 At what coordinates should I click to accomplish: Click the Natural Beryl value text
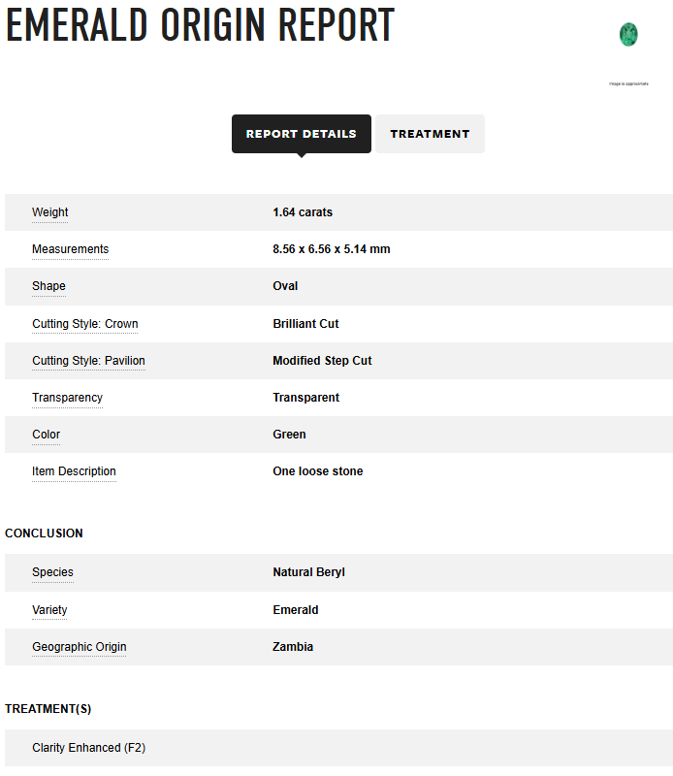pos(308,572)
